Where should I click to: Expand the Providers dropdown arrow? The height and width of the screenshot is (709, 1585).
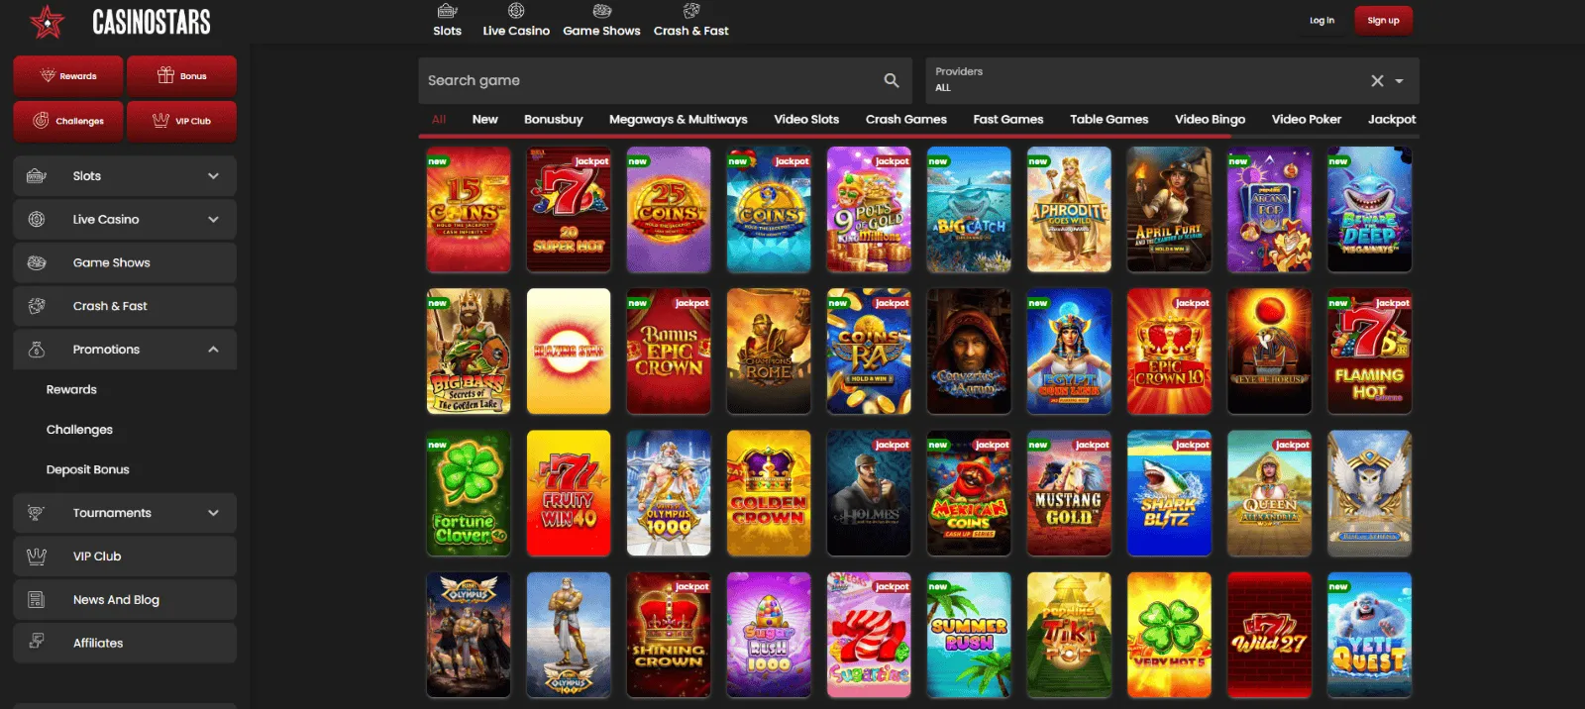click(1400, 81)
